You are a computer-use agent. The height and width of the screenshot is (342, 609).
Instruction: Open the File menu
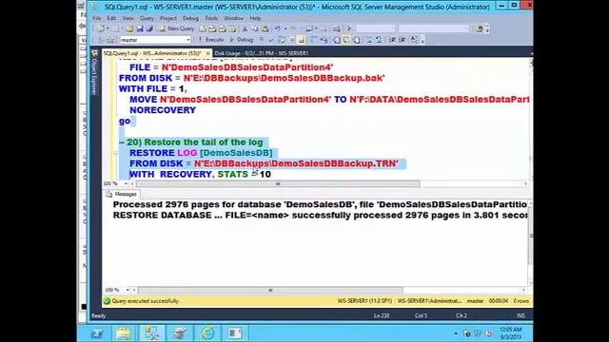(96, 18)
